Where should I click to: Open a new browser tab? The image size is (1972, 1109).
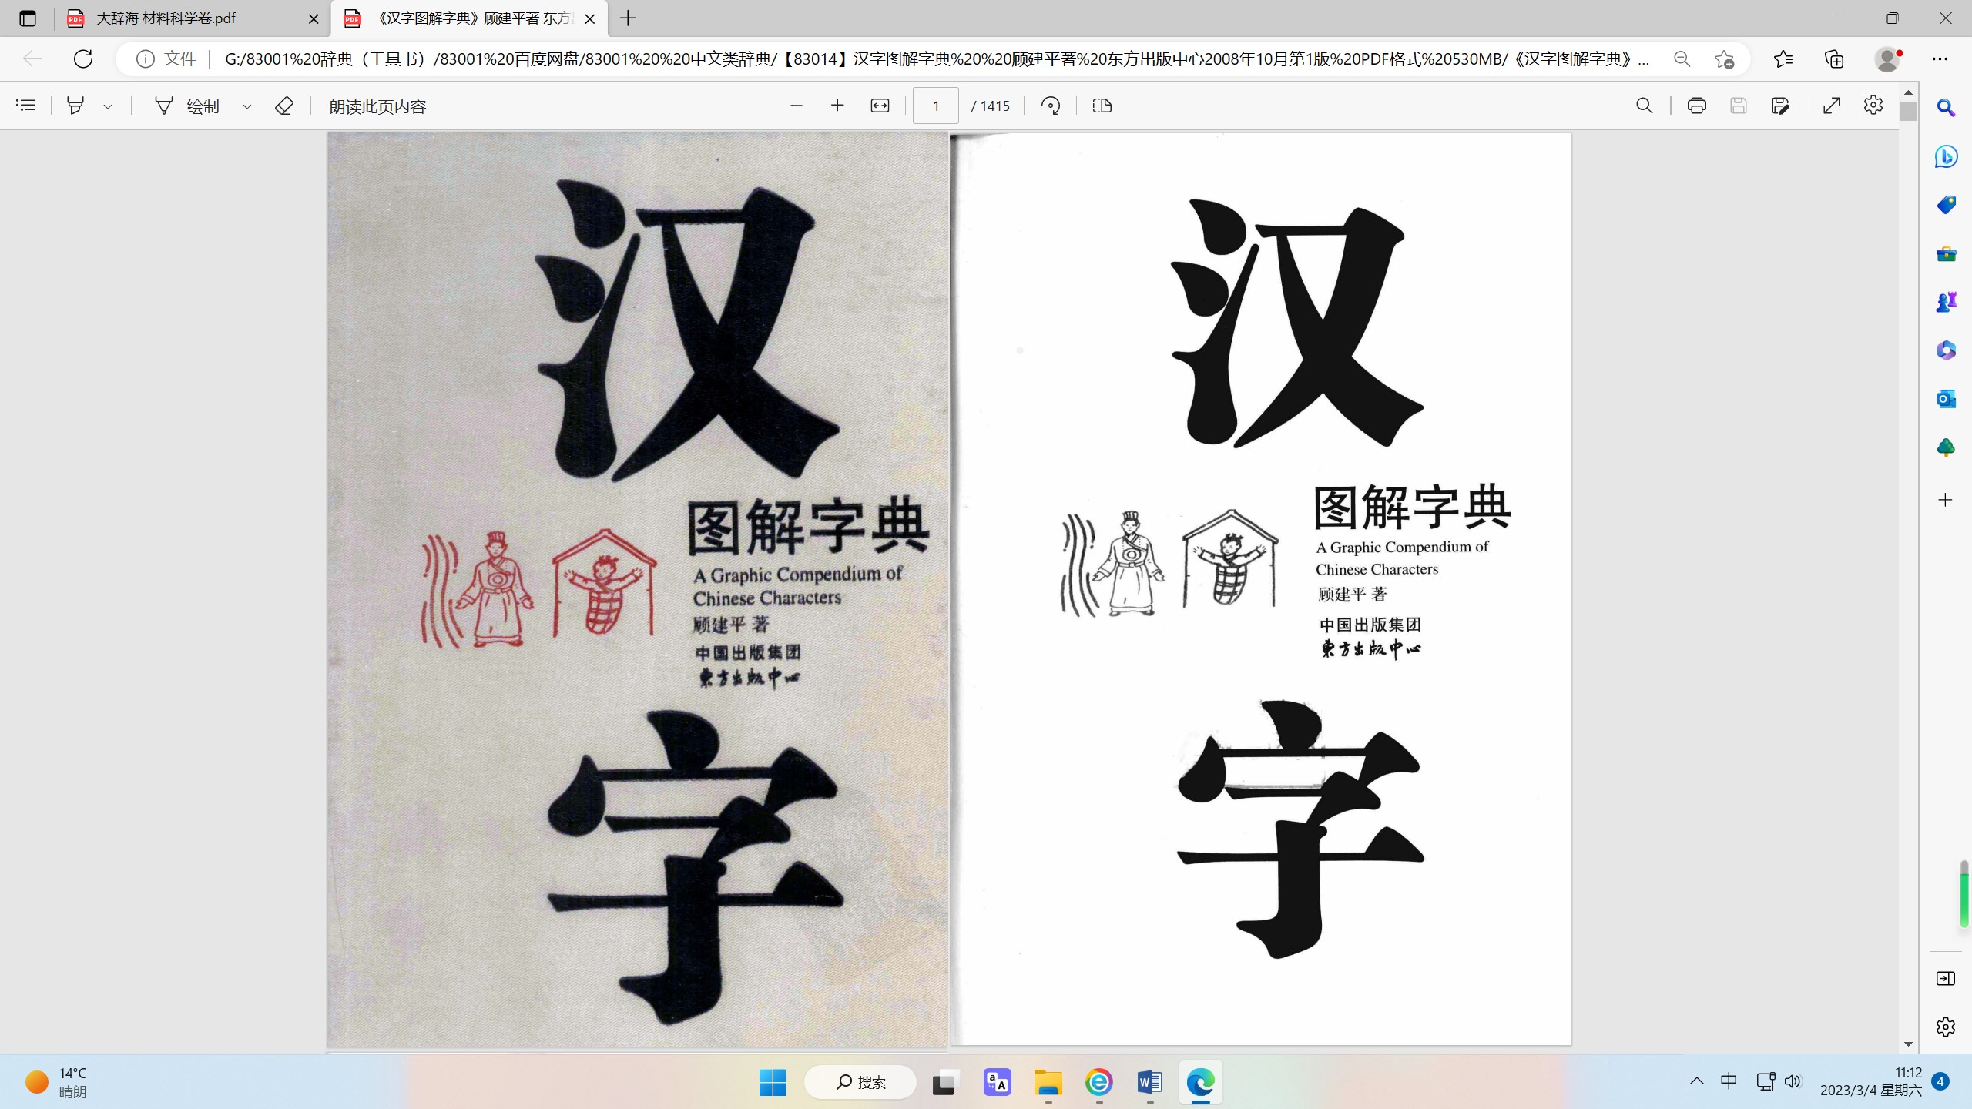629,18
